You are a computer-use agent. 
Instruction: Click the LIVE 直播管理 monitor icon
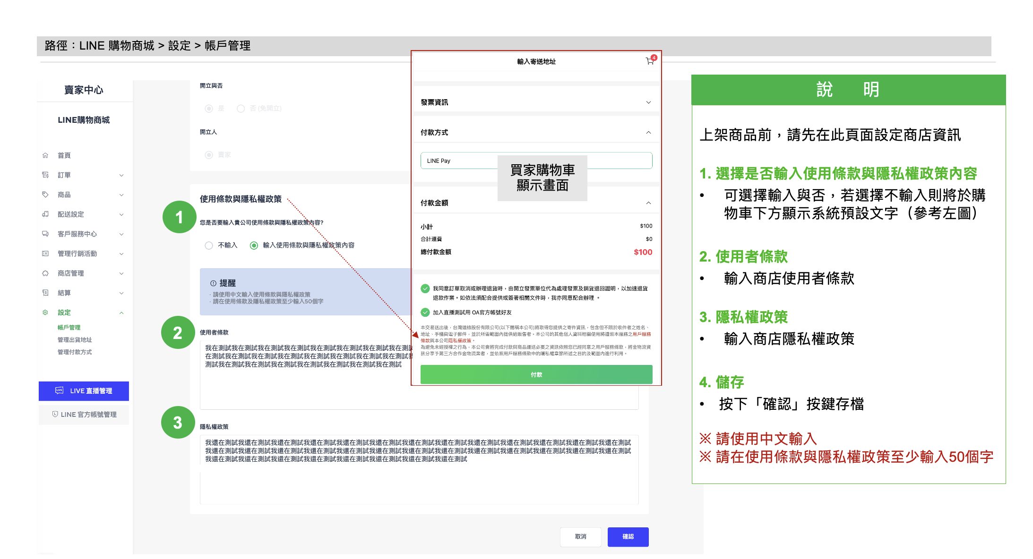point(59,390)
